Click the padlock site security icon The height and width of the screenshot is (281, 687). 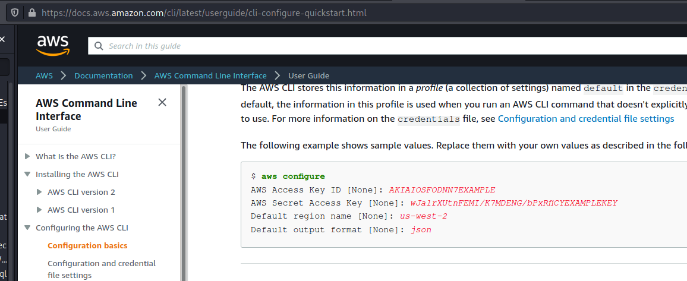[x=31, y=12]
